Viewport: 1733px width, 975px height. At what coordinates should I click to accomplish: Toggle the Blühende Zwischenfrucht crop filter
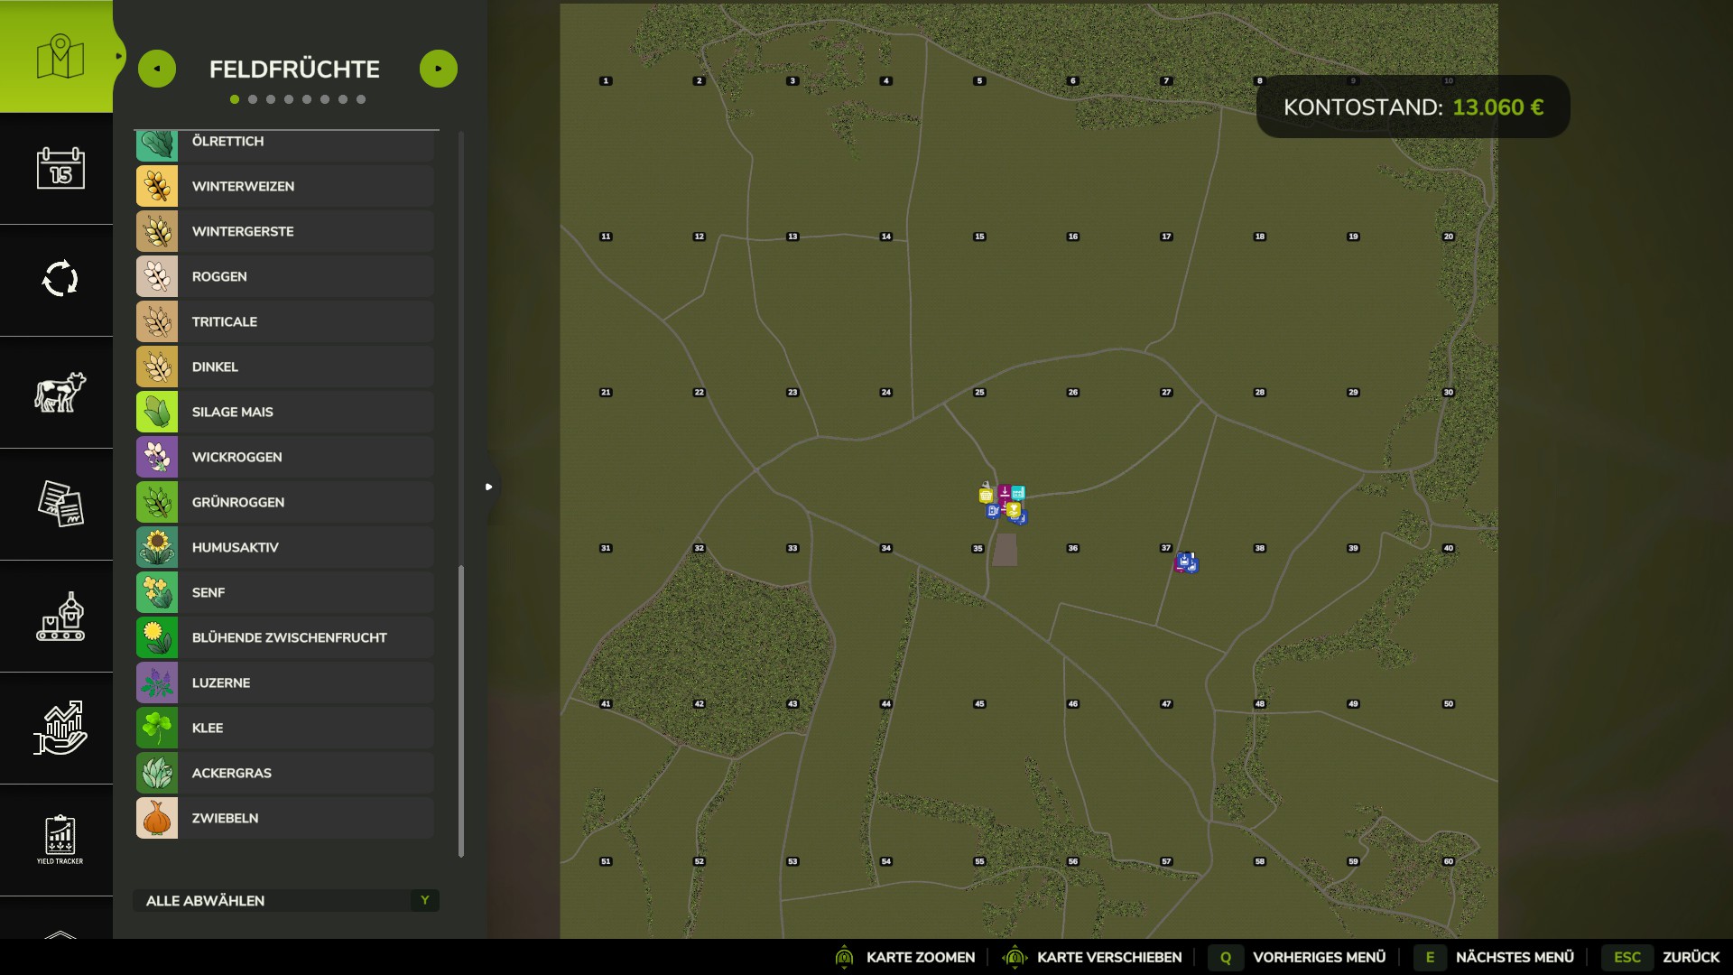pos(285,637)
